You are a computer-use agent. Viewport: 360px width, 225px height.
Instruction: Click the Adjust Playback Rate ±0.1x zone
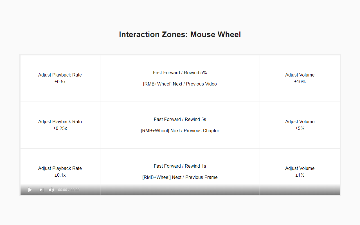click(60, 169)
